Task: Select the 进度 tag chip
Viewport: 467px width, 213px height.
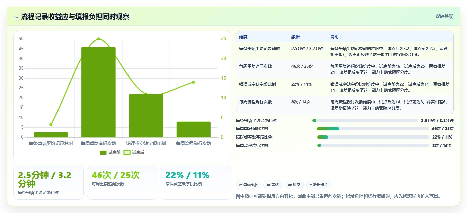Action: (294, 185)
